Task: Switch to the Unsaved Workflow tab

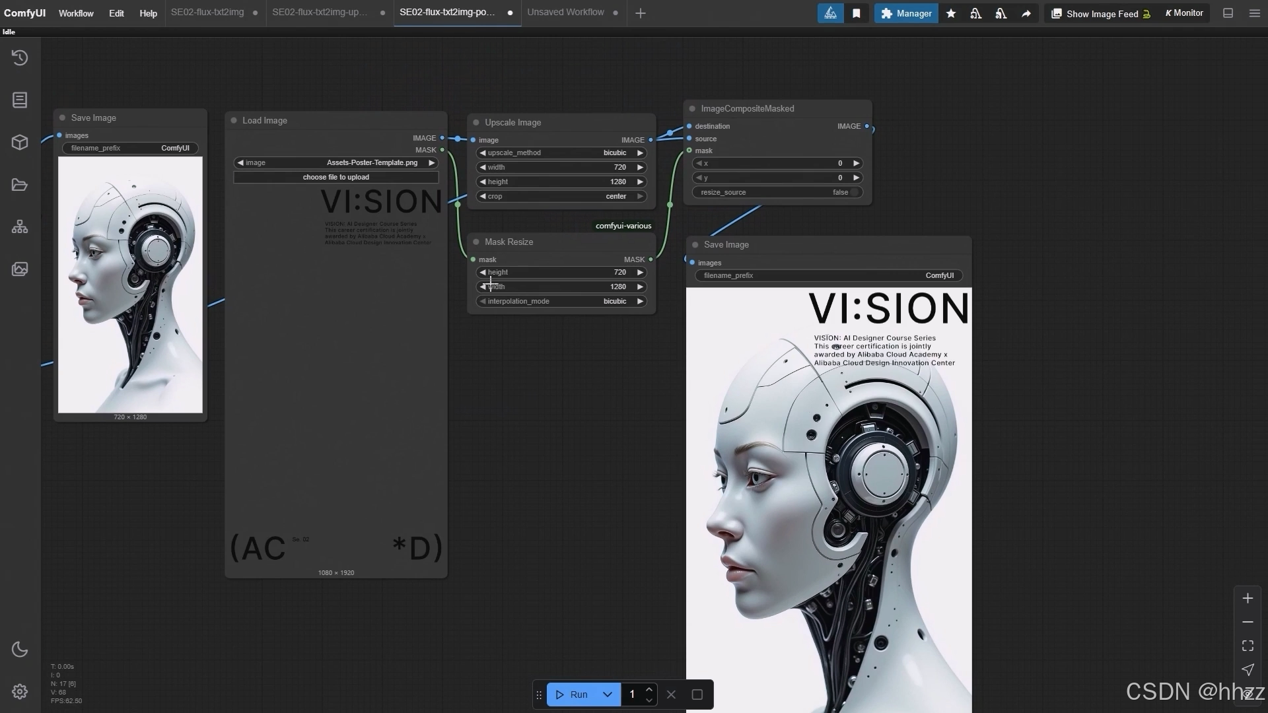Action: pos(565,13)
